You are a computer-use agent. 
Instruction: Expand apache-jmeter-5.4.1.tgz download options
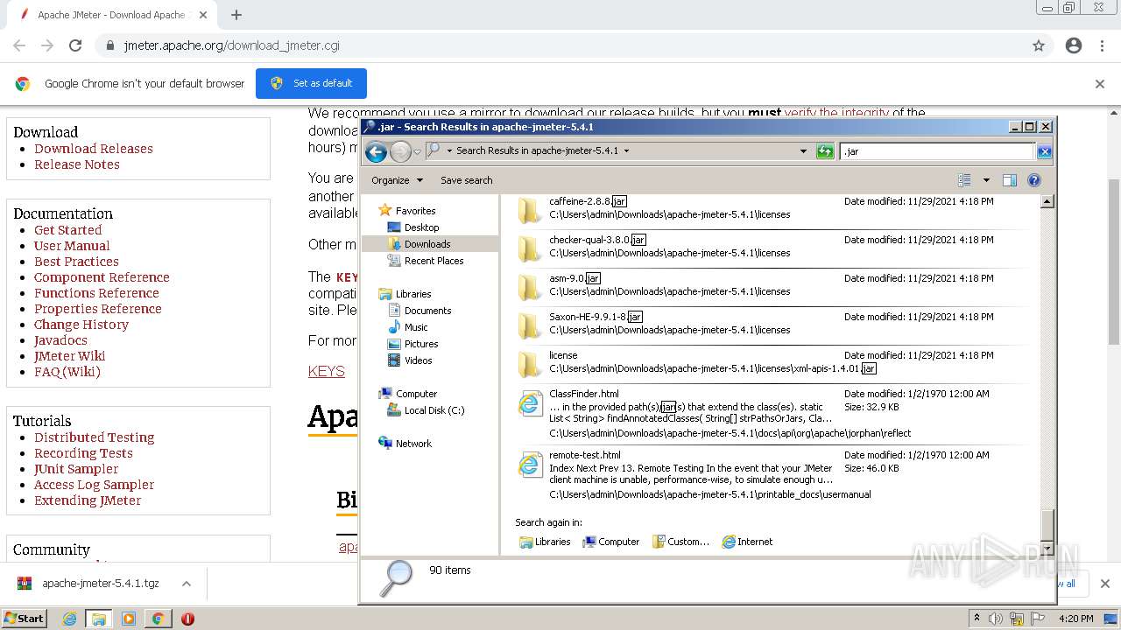186,584
